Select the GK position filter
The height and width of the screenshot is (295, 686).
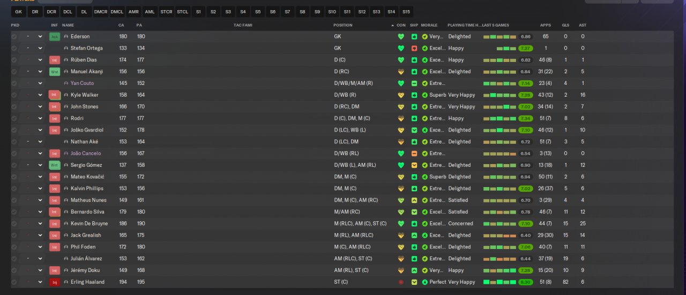click(x=19, y=11)
